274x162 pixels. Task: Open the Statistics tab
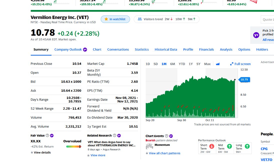click(x=142, y=49)
